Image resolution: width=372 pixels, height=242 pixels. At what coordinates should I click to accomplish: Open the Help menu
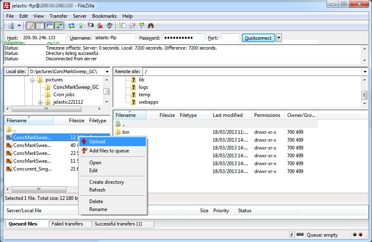pos(127,16)
